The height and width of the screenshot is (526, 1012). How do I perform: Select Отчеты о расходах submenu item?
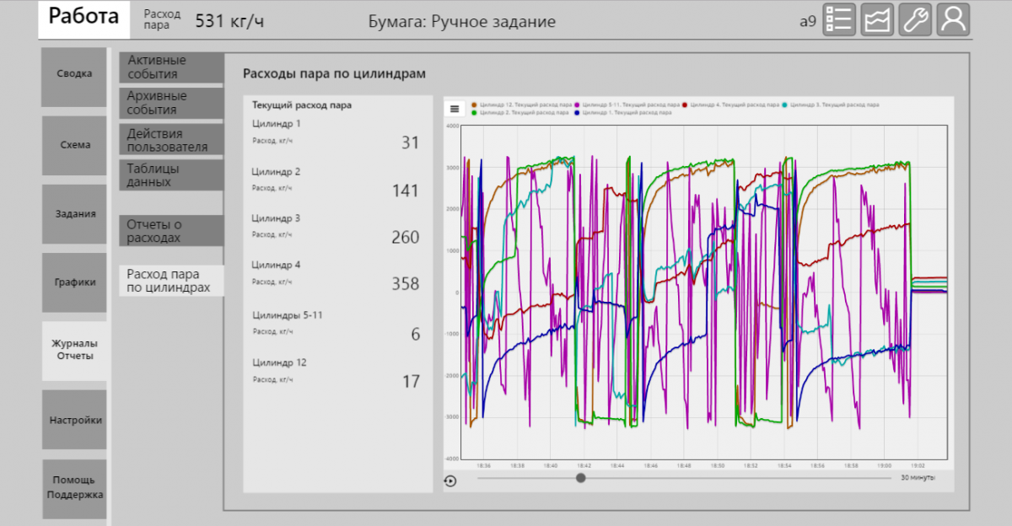tap(171, 231)
